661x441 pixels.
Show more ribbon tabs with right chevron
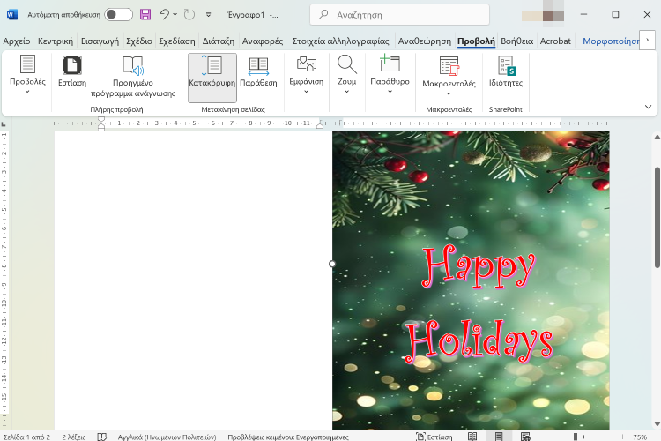pyautogui.click(x=647, y=40)
